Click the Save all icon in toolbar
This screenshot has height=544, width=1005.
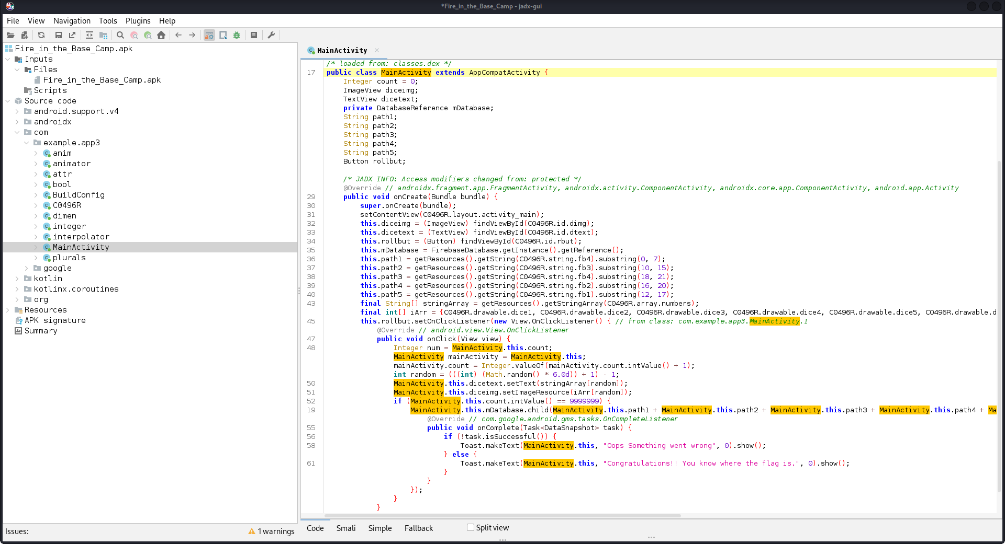59,35
